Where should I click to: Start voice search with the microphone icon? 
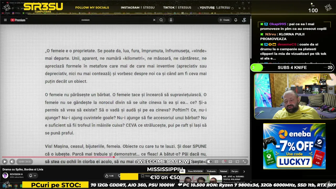(x=171, y=20)
